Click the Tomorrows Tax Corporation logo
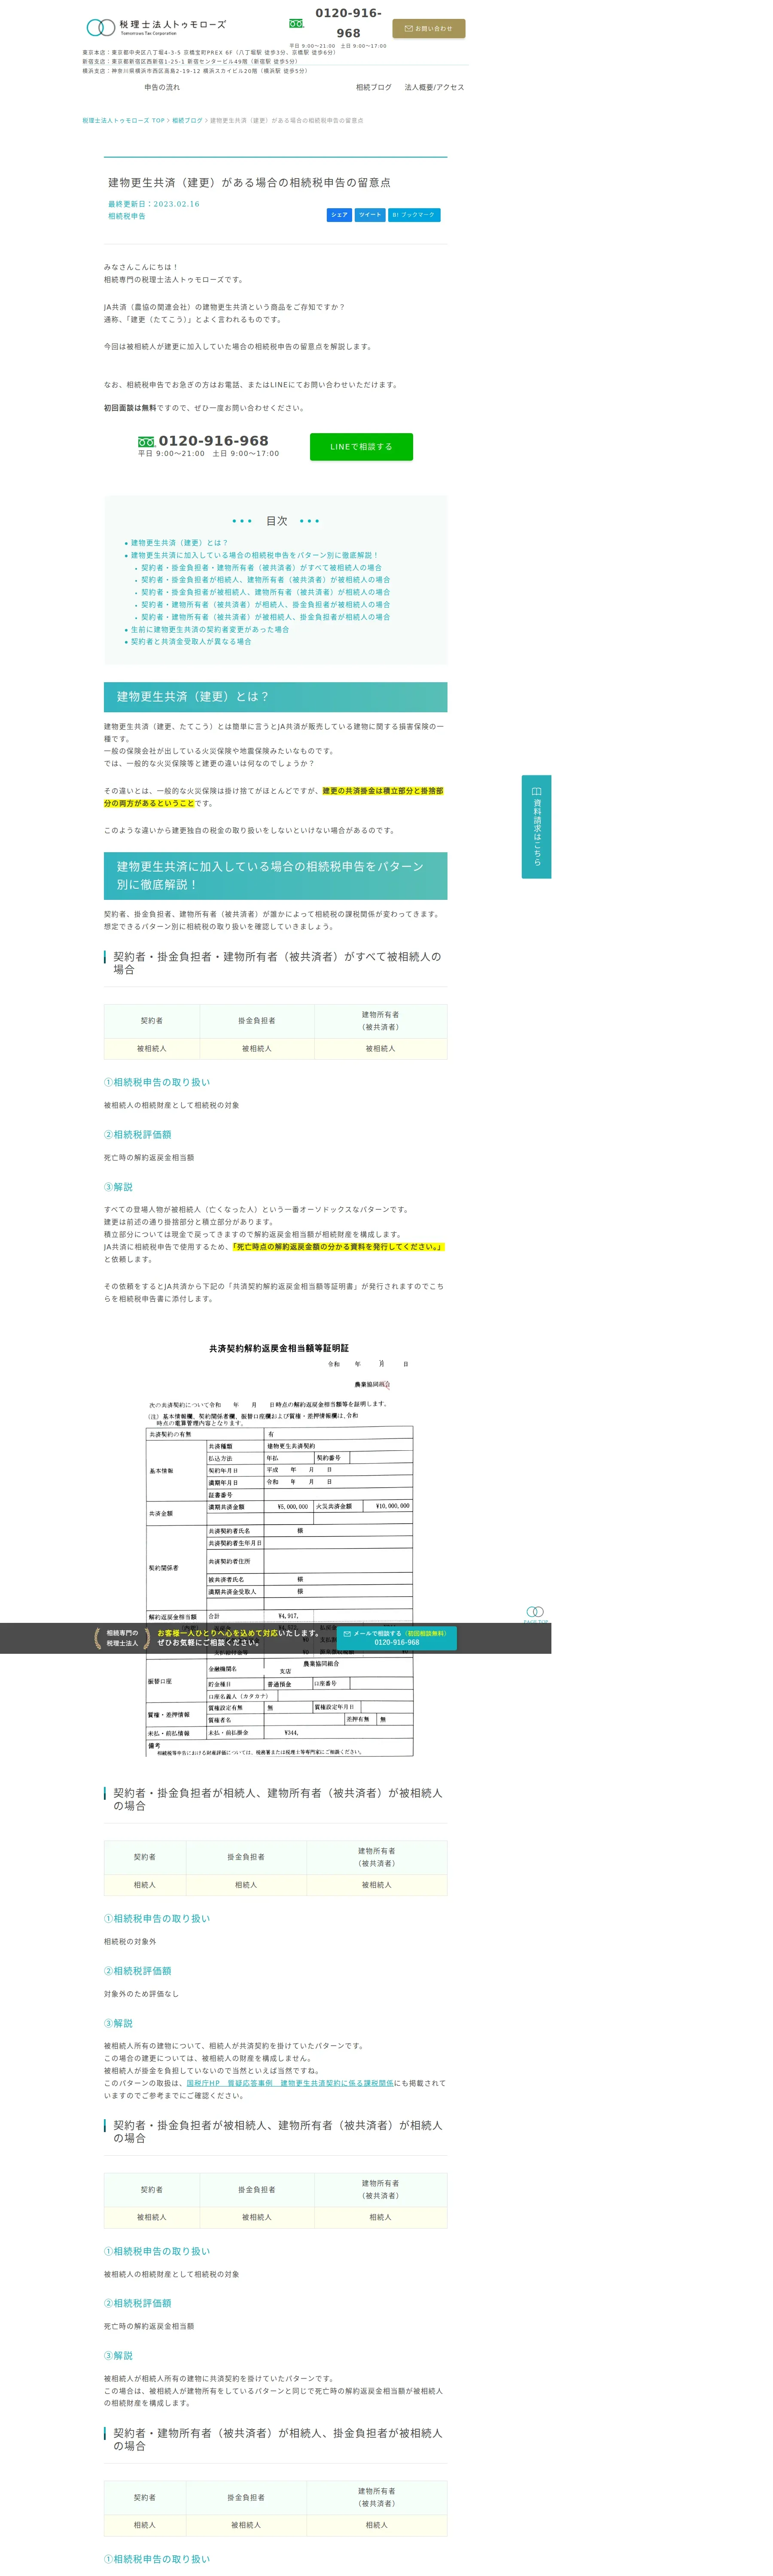 tap(156, 27)
